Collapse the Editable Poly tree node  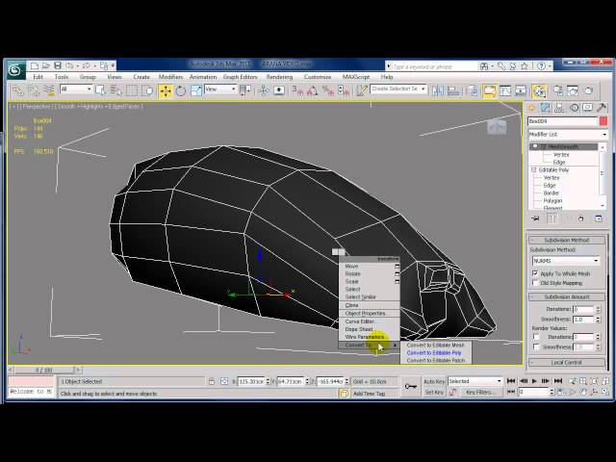534,169
